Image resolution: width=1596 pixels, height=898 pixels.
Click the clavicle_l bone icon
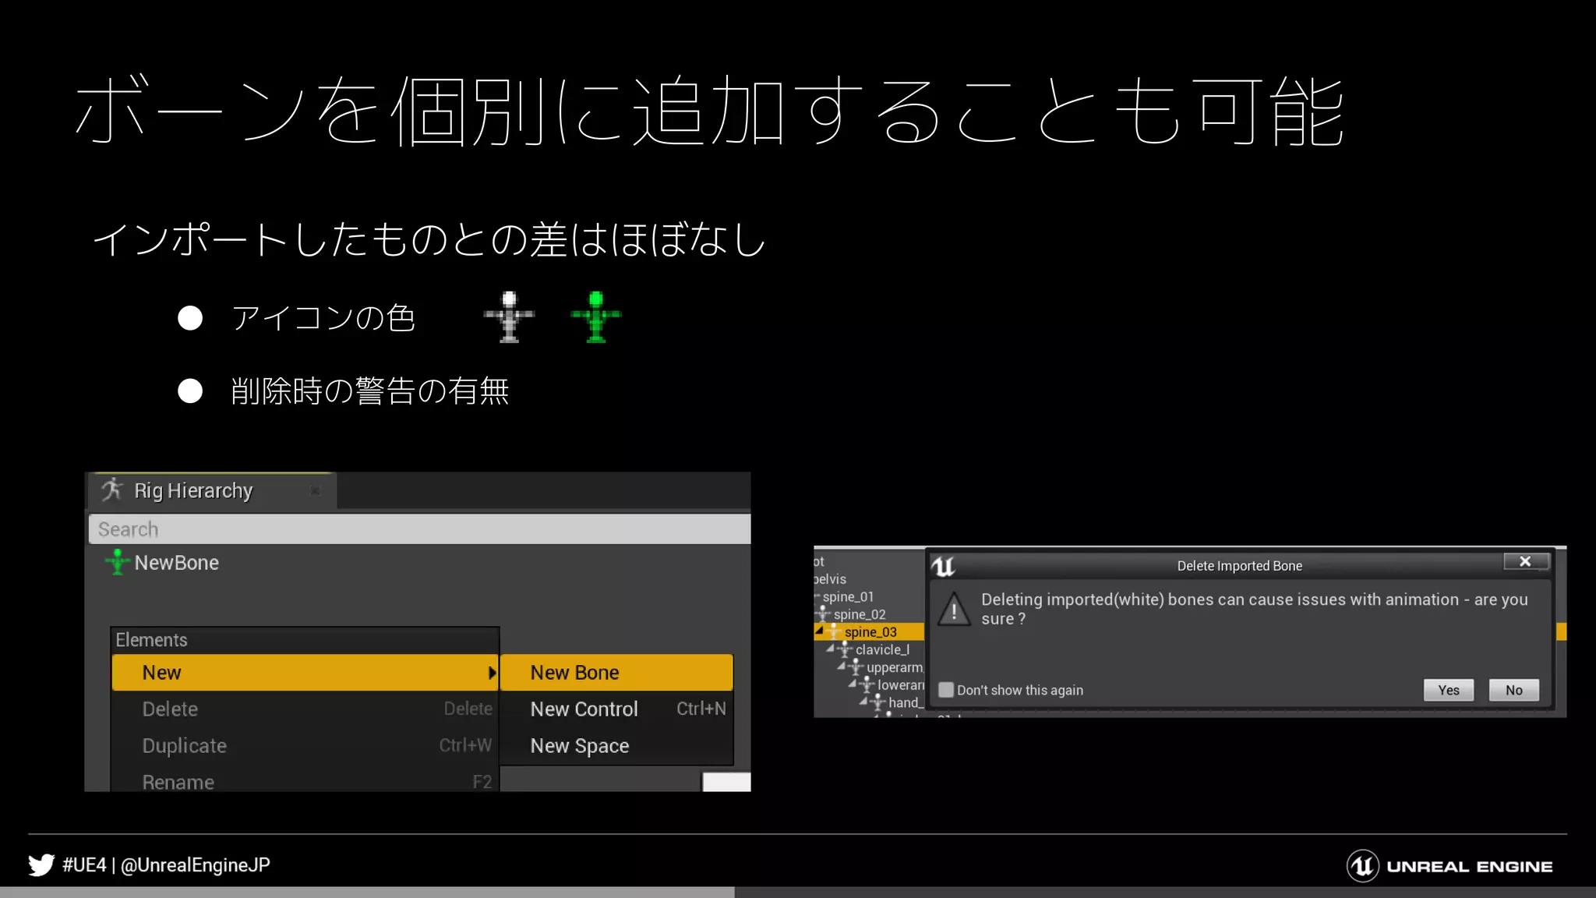click(846, 650)
